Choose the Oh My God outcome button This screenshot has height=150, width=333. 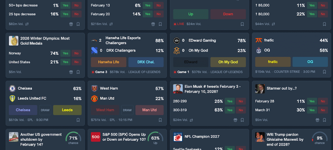point(228,62)
